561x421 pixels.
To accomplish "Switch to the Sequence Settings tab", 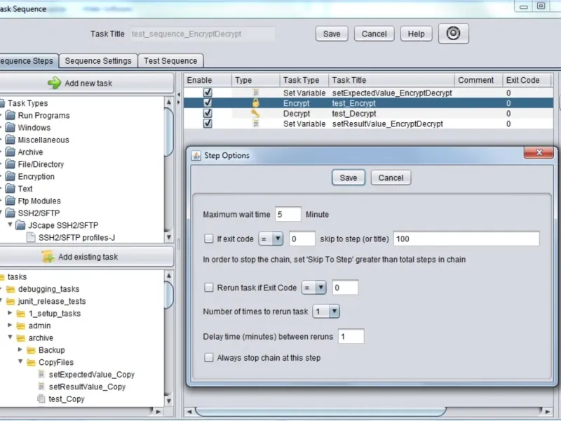I will click(98, 61).
